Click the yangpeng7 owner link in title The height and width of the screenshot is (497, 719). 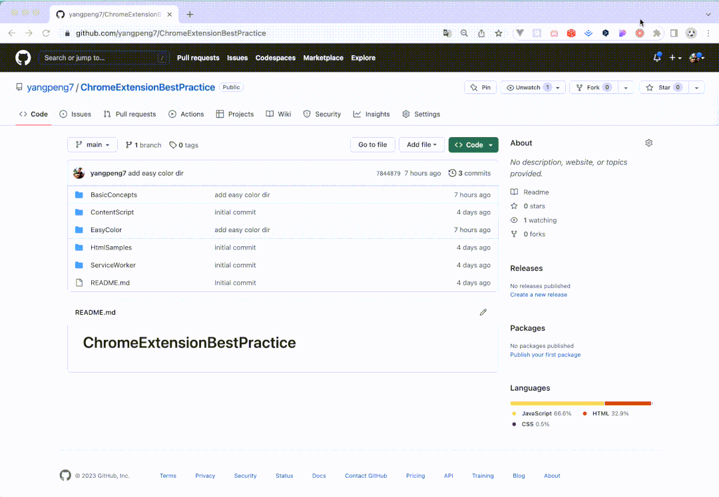tap(50, 87)
